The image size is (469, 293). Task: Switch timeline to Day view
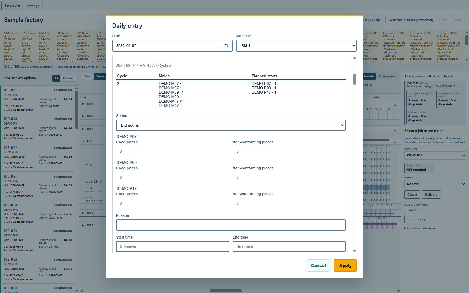[87, 76]
